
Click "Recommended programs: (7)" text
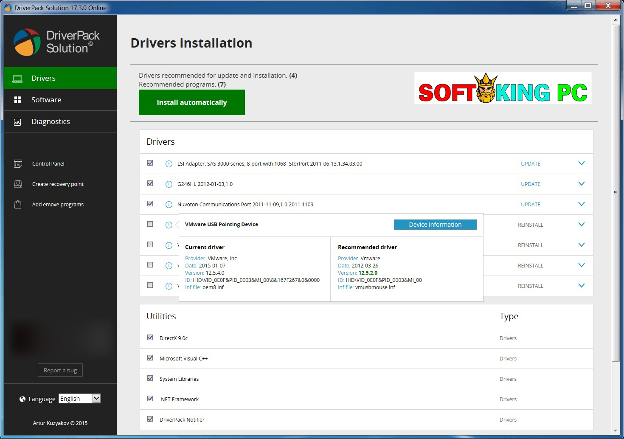tap(182, 84)
